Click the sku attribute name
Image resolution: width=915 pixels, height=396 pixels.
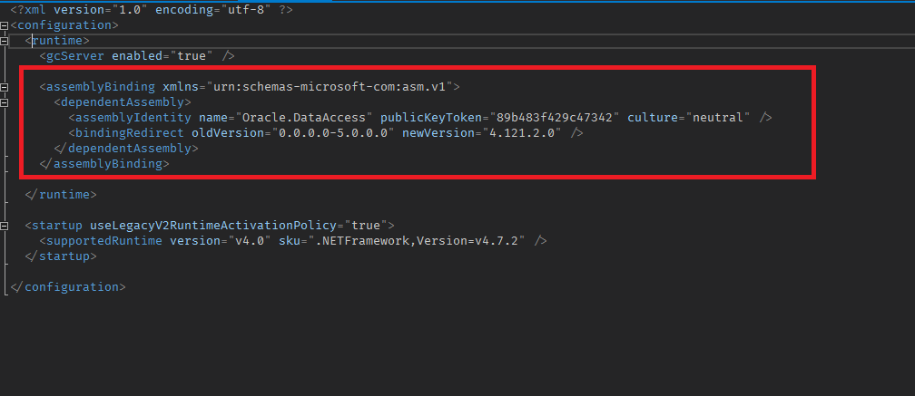pyautogui.click(x=289, y=240)
